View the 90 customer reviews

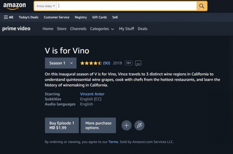coord(107,63)
